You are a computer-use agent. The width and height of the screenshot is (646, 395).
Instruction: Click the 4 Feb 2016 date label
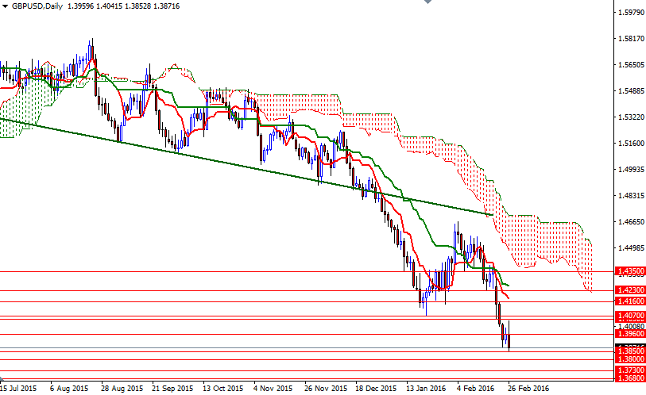tap(475, 388)
